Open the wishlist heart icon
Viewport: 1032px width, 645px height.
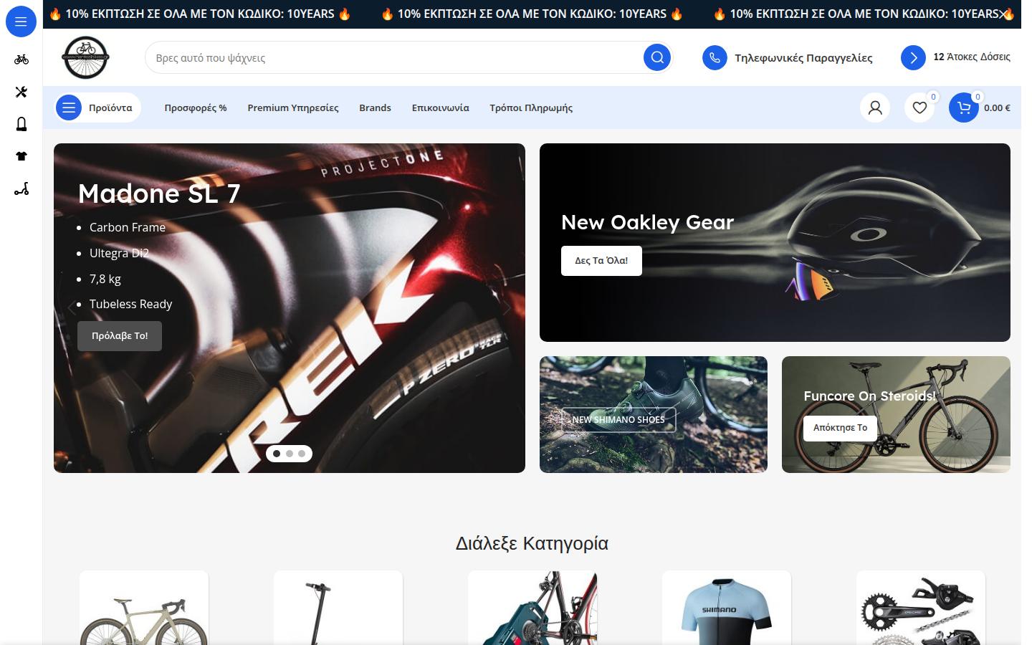coord(919,107)
